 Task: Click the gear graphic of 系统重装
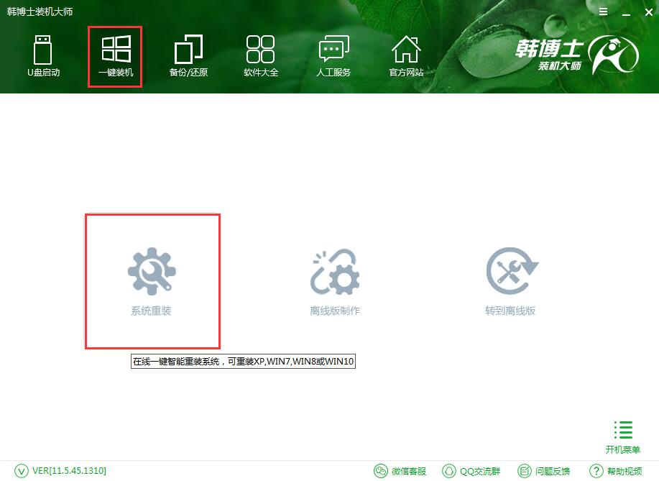pyautogui.click(x=152, y=271)
